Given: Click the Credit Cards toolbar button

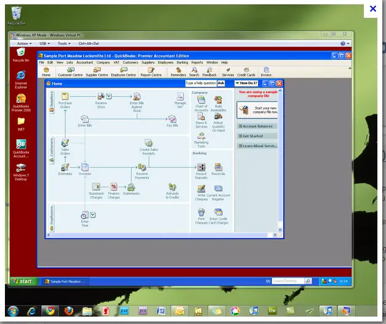Looking at the screenshot, I should (x=246, y=72).
